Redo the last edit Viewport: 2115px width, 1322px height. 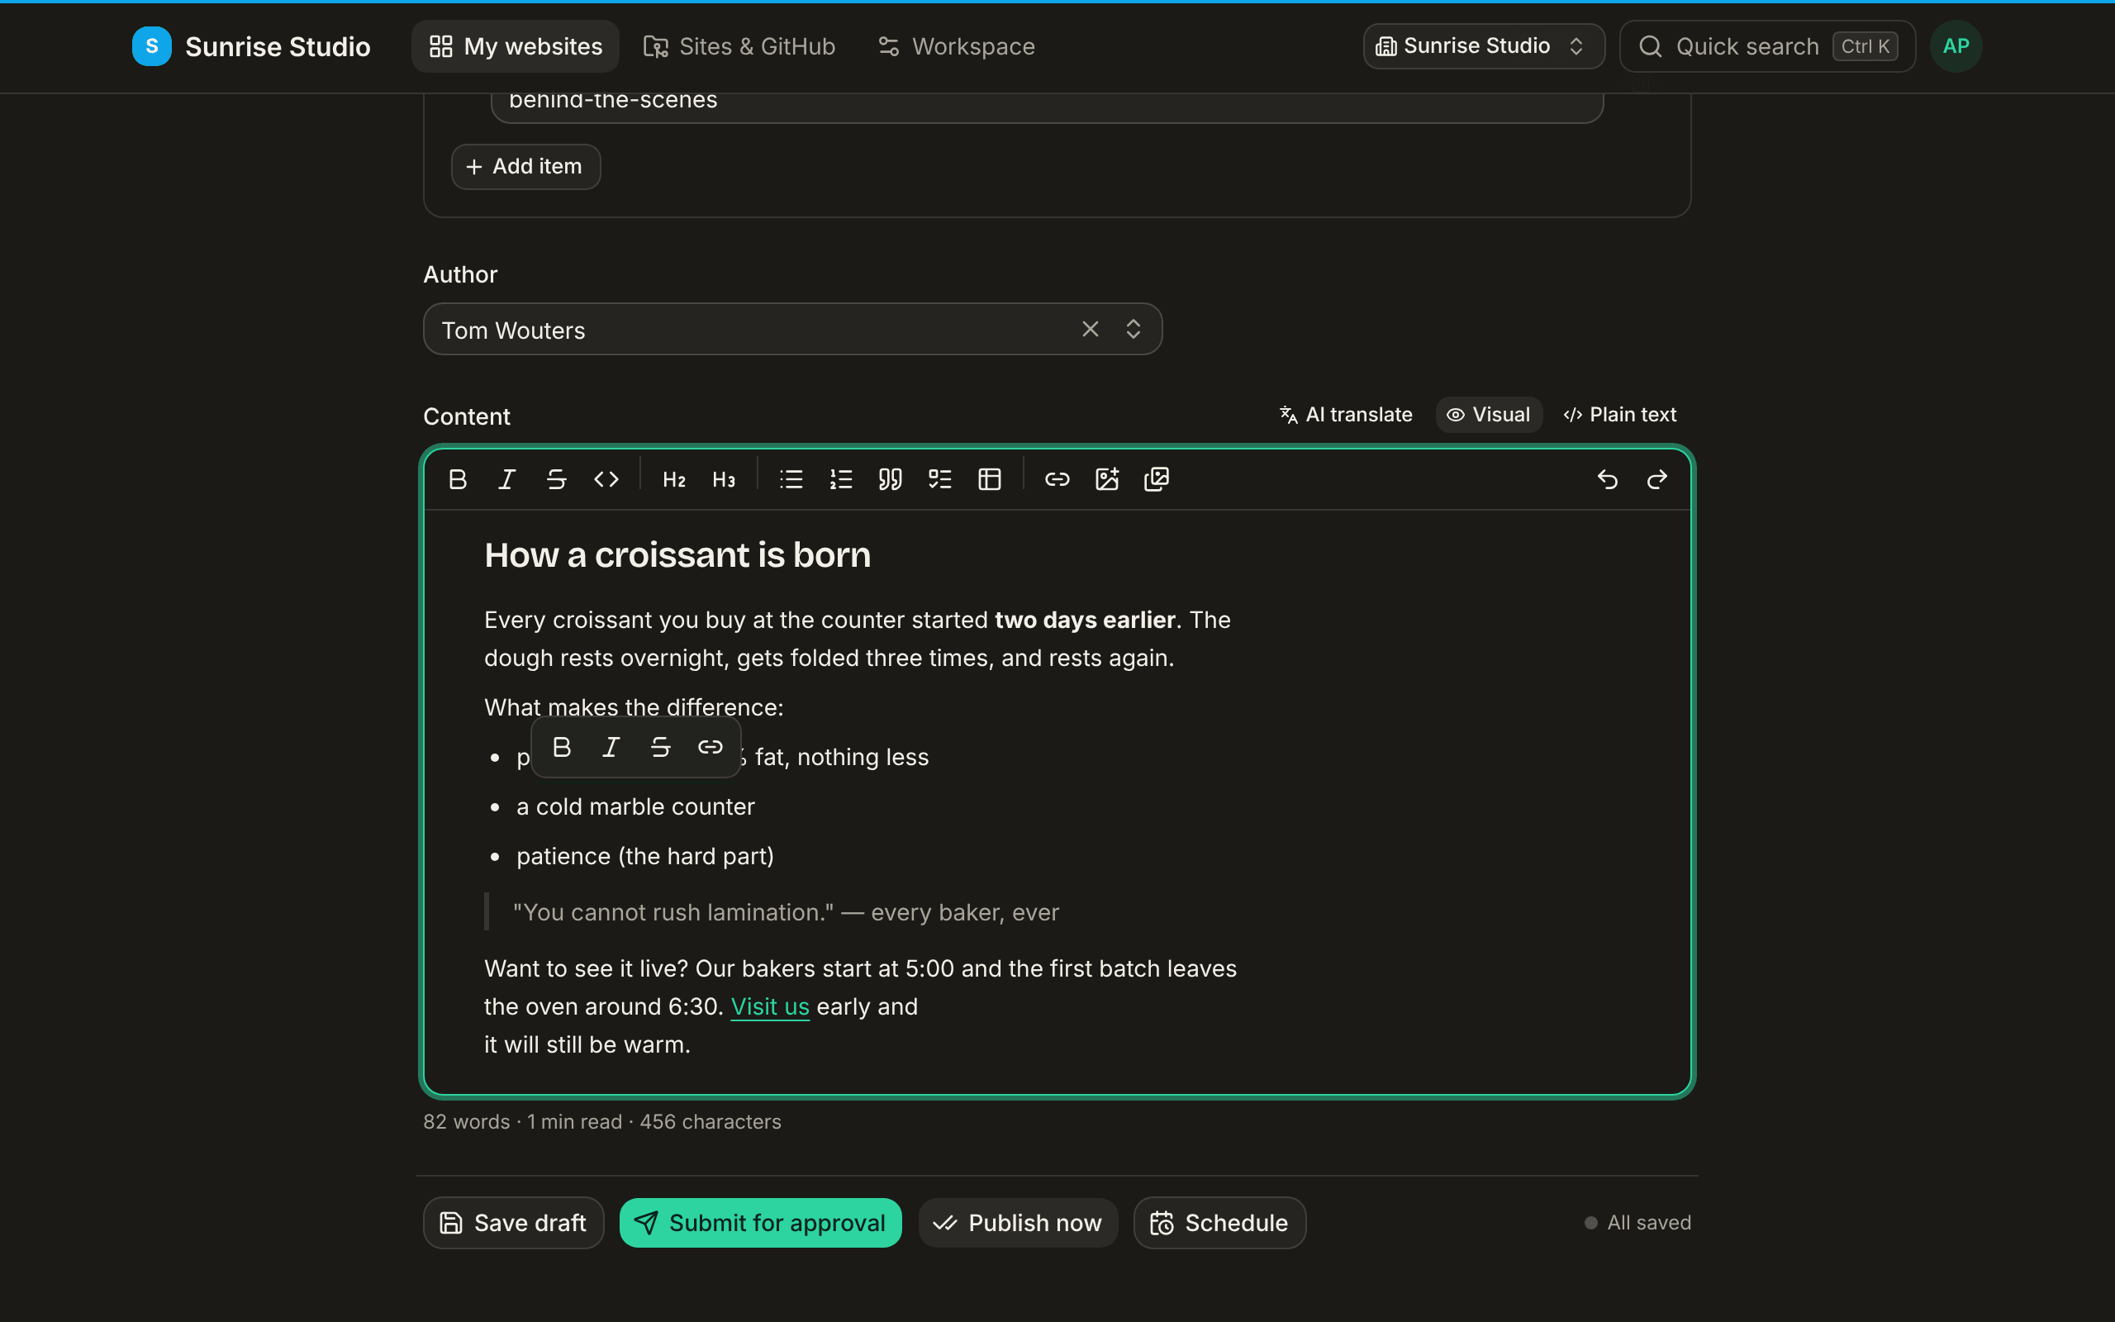click(x=1657, y=479)
